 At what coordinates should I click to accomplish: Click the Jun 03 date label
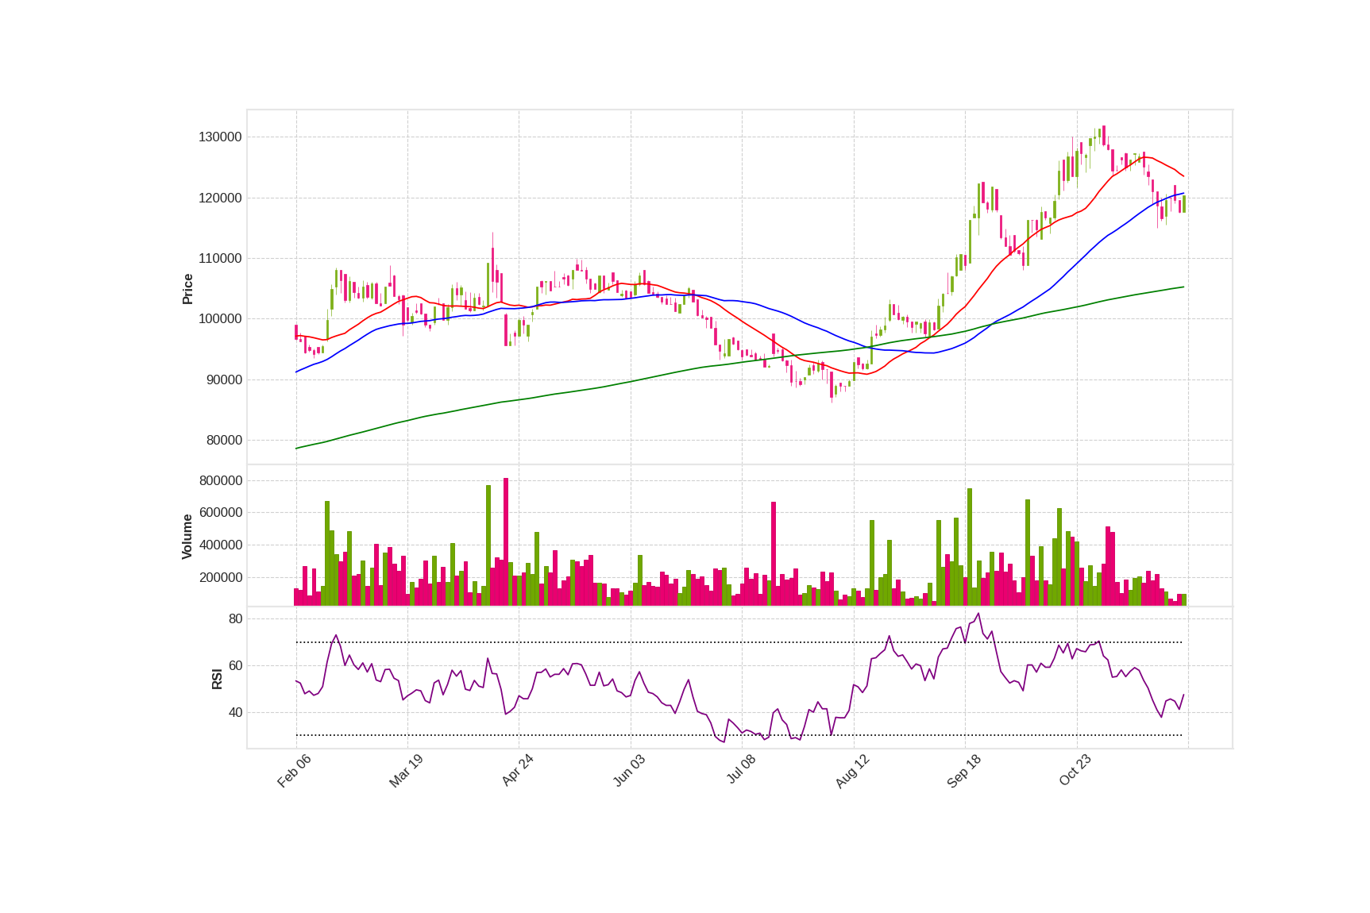[x=629, y=771]
